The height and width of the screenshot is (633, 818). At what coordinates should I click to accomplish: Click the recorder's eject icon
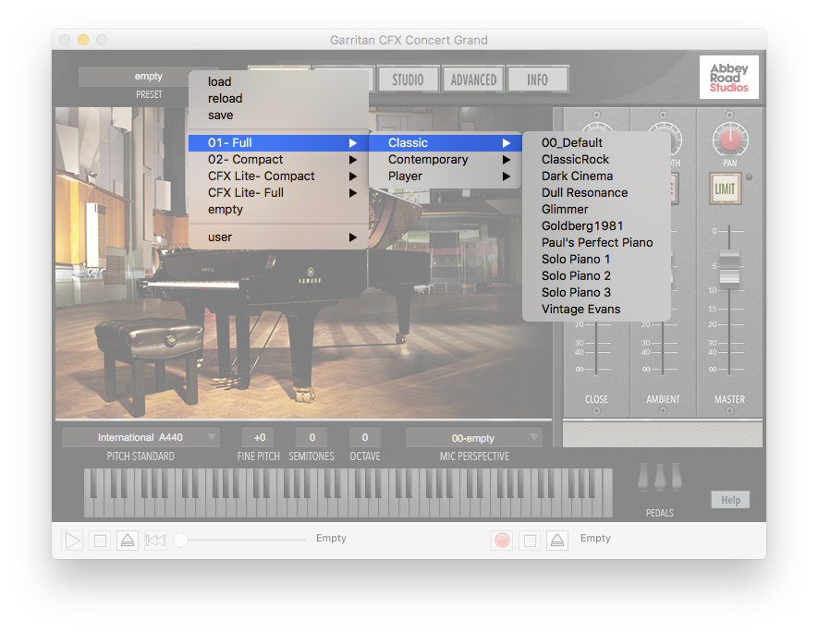click(557, 541)
